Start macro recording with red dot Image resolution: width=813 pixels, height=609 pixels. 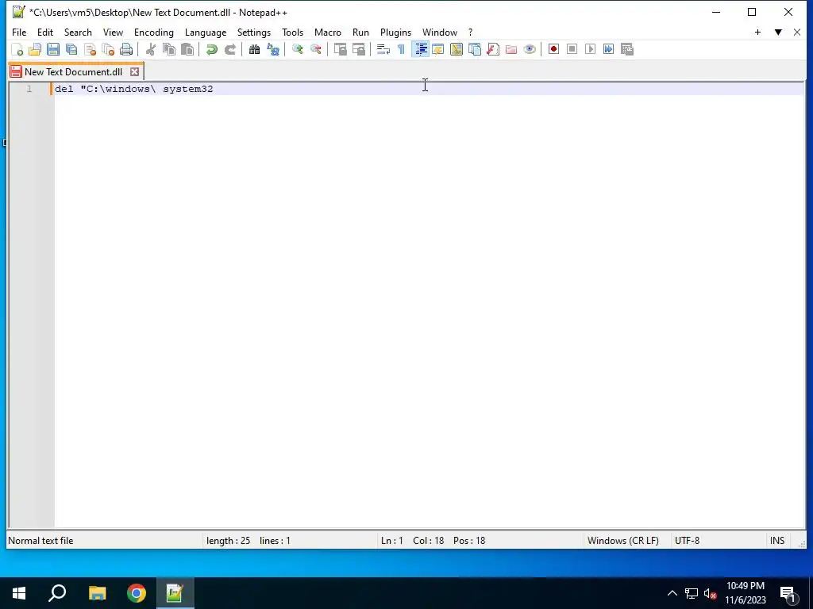click(x=553, y=49)
